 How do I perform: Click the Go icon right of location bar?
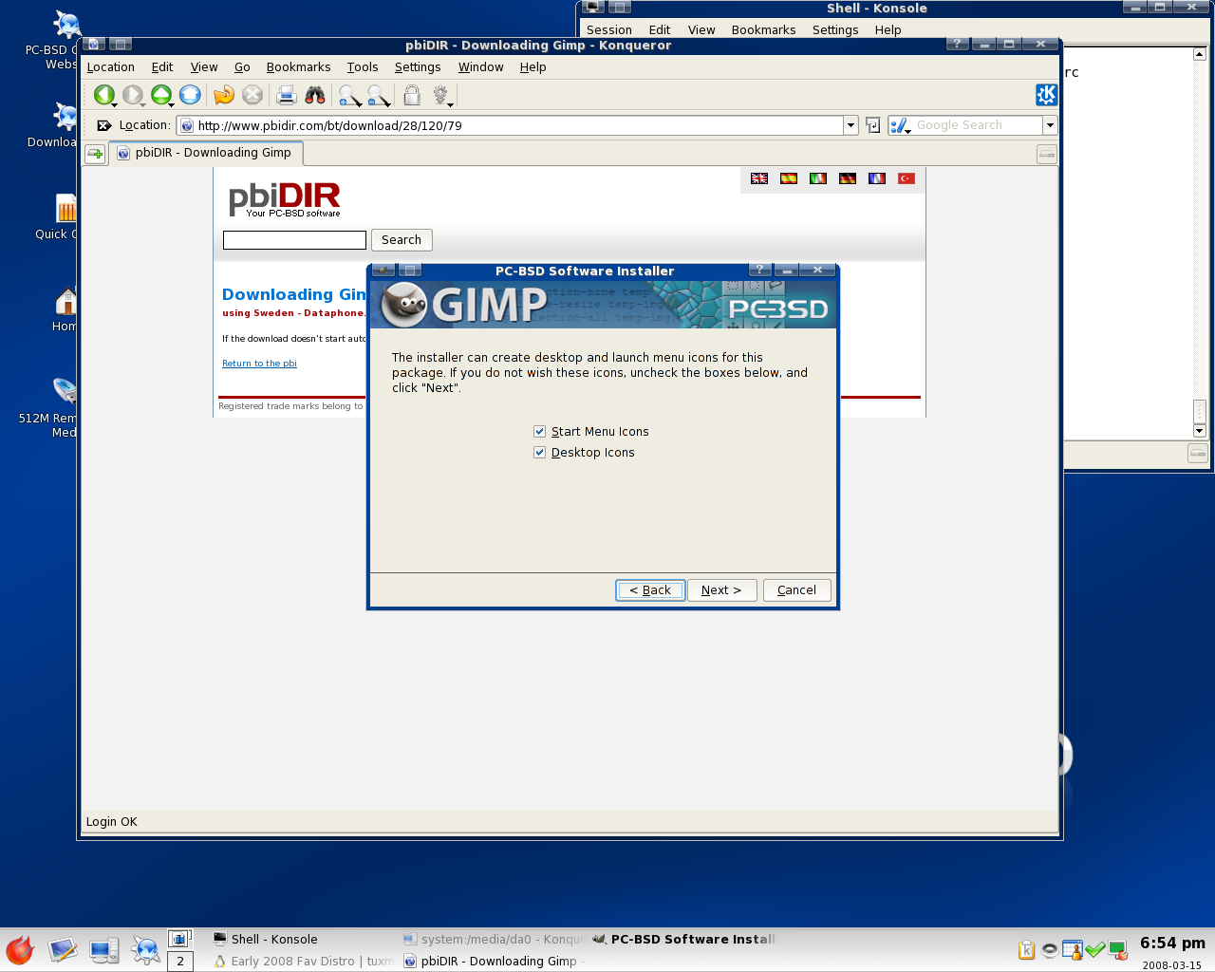point(873,125)
